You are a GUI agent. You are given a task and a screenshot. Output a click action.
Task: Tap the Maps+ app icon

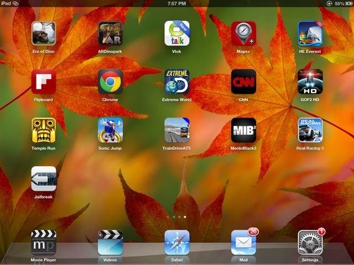click(243, 33)
